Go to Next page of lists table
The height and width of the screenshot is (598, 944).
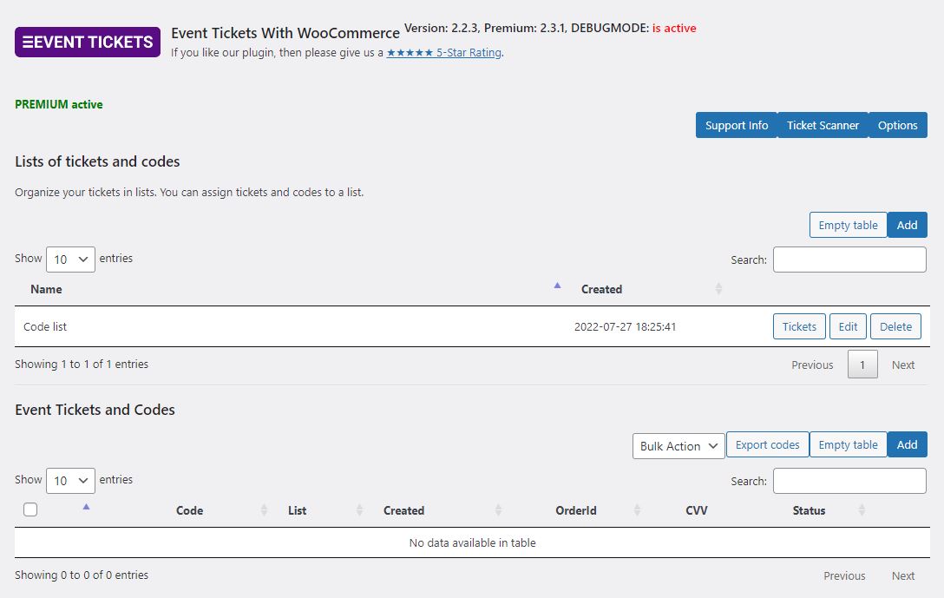click(903, 365)
